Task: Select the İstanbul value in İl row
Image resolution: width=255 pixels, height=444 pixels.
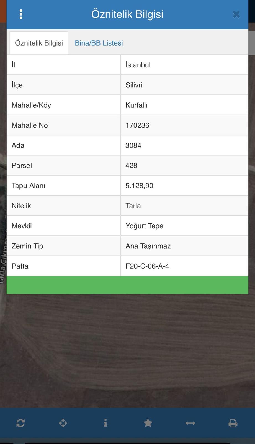Action: click(138, 65)
